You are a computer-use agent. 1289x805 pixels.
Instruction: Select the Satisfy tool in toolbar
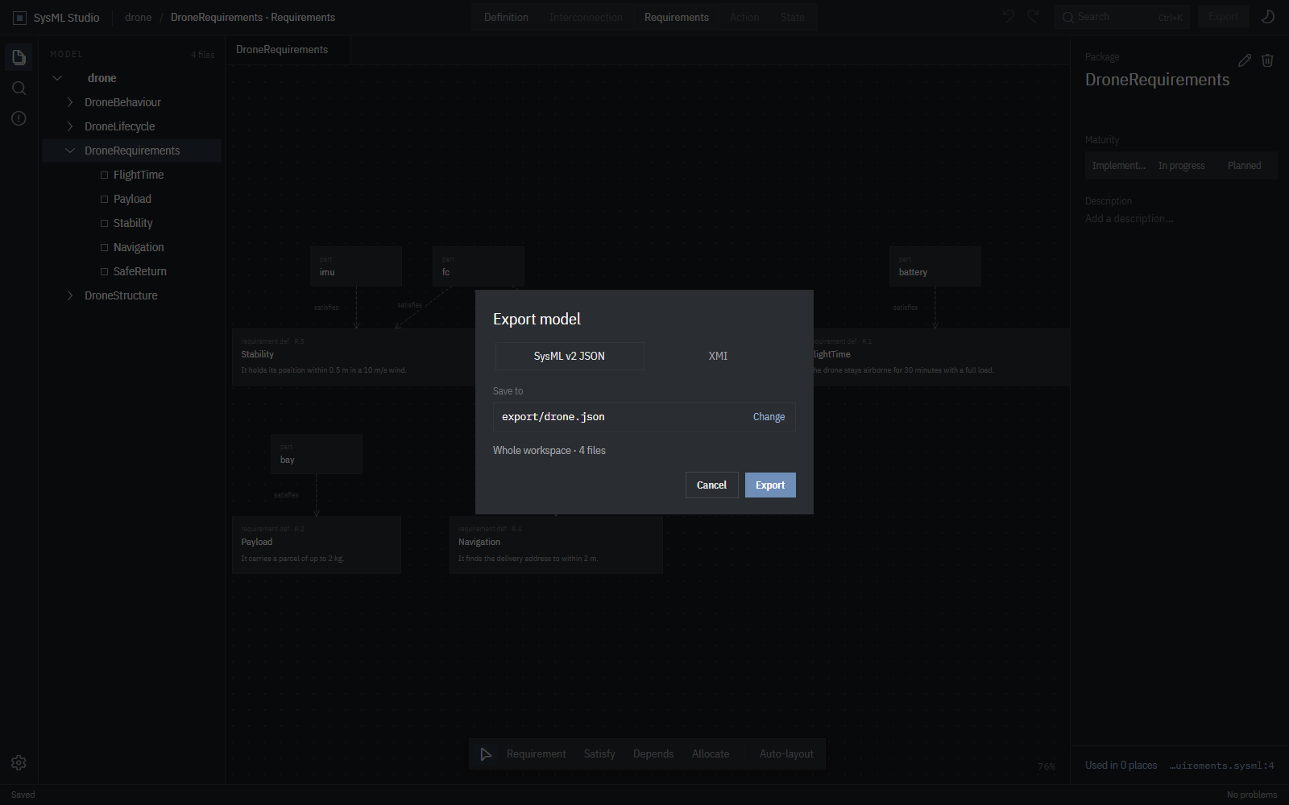click(x=599, y=754)
